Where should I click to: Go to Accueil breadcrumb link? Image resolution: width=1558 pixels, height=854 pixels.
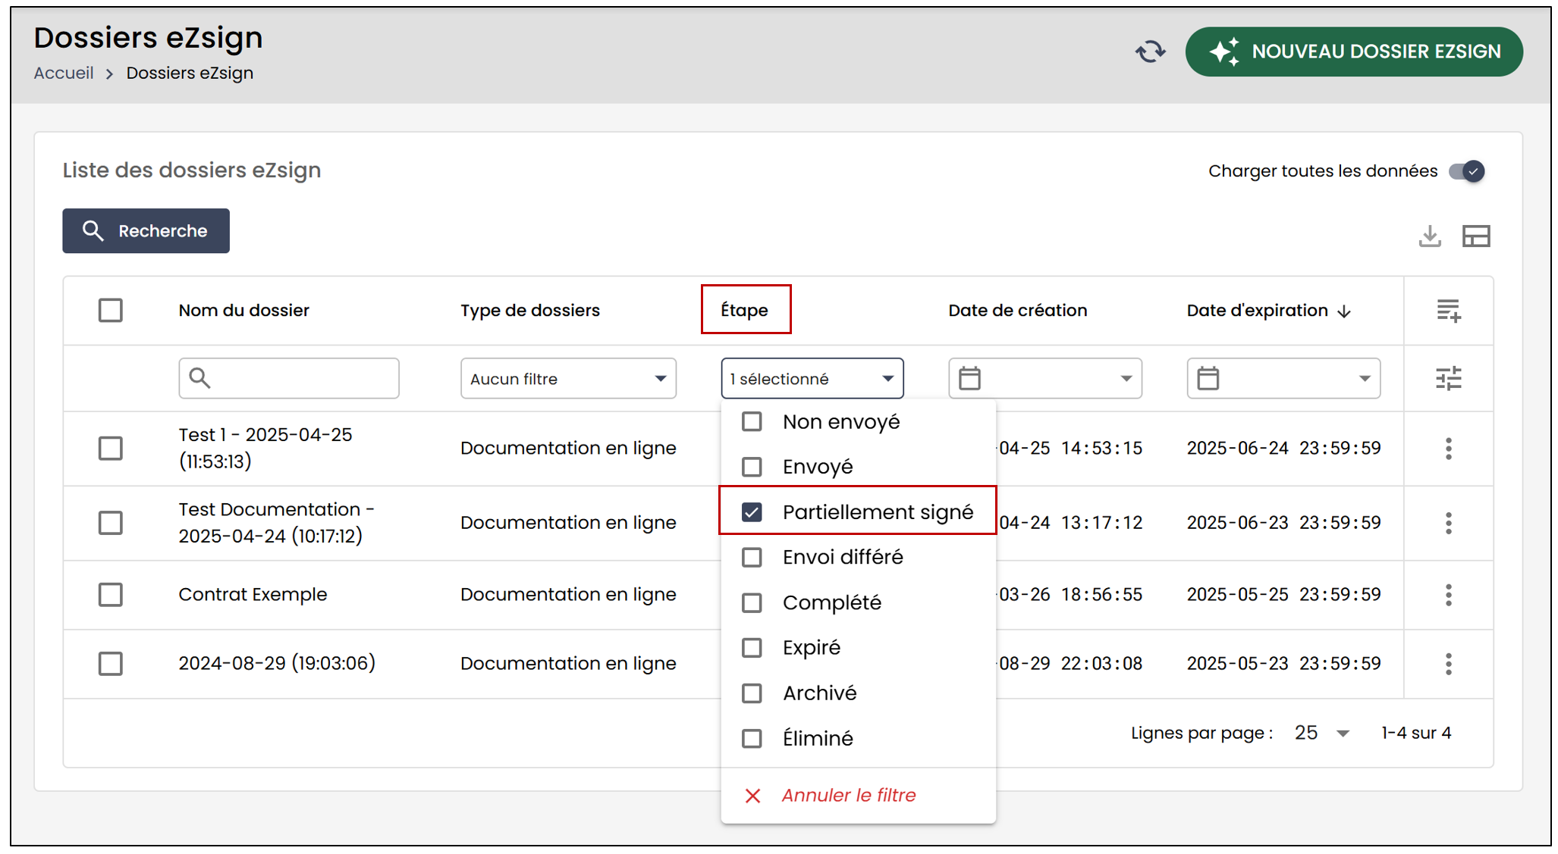[64, 73]
